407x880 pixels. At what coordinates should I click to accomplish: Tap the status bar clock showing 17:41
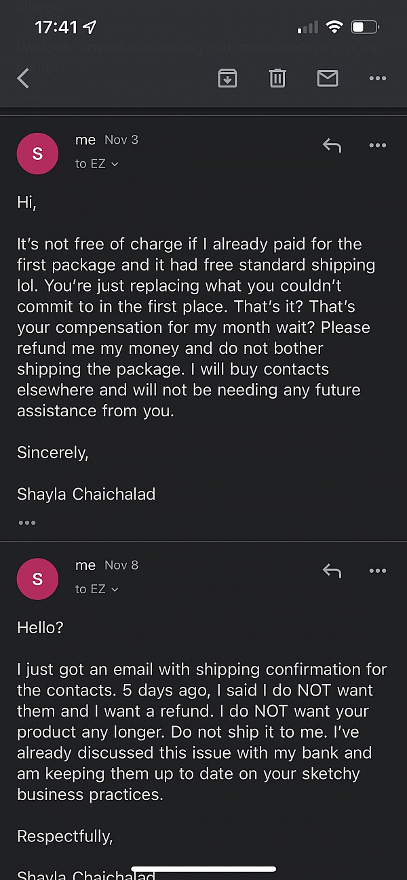[56, 28]
